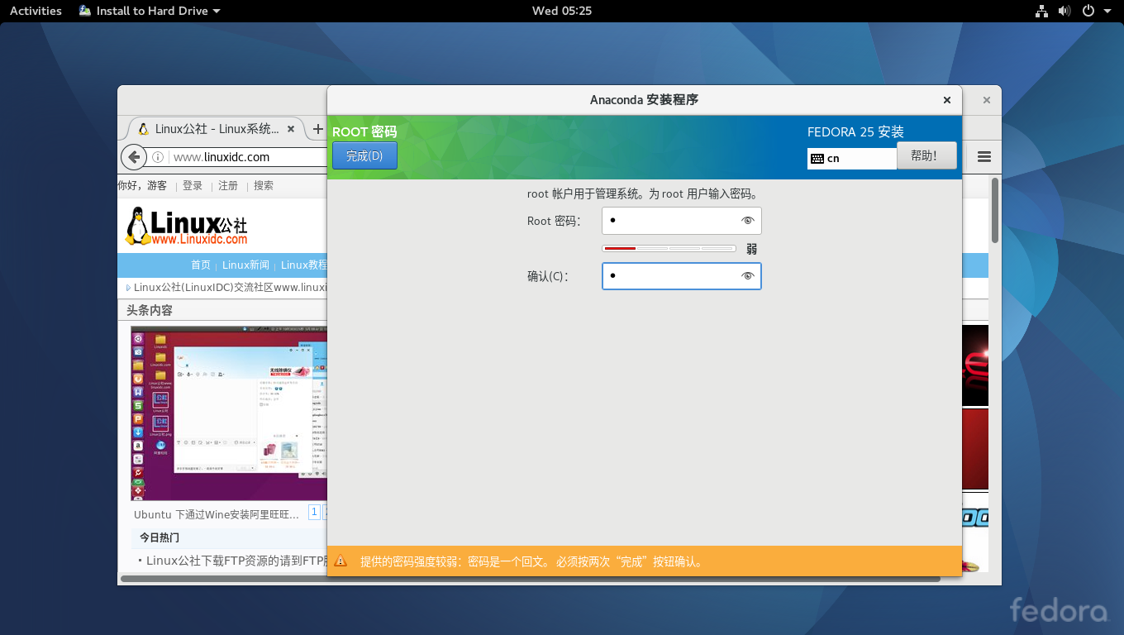Open Linux教程 in the site navigation
This screenshot has height=635, width=1124.
click(304, 265)
